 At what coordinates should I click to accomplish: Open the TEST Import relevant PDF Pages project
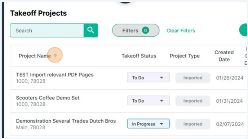click(55, 75)
